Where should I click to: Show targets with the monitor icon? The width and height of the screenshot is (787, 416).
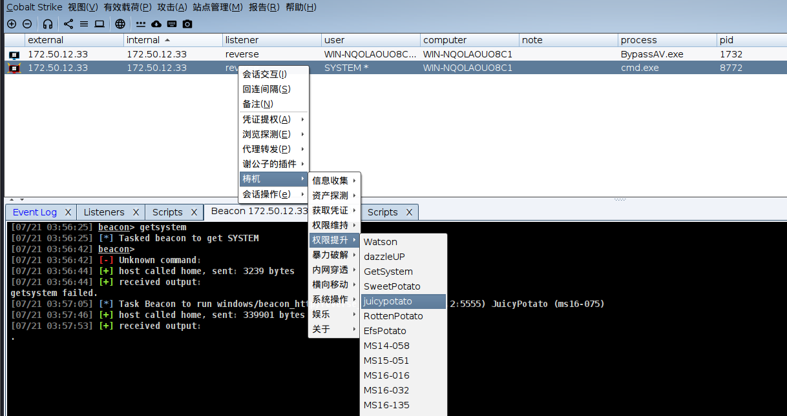100,24
